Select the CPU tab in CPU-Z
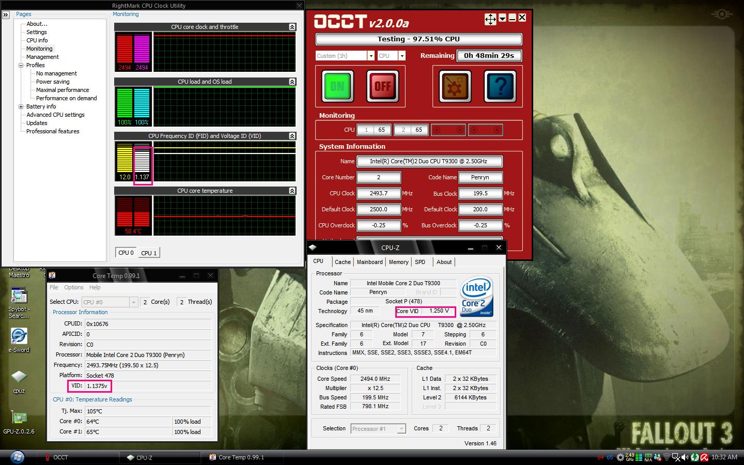Screen dimensions: 744x465 point(318,261)
